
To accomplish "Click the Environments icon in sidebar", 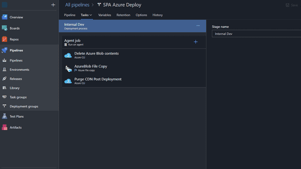I will [4, 69].
